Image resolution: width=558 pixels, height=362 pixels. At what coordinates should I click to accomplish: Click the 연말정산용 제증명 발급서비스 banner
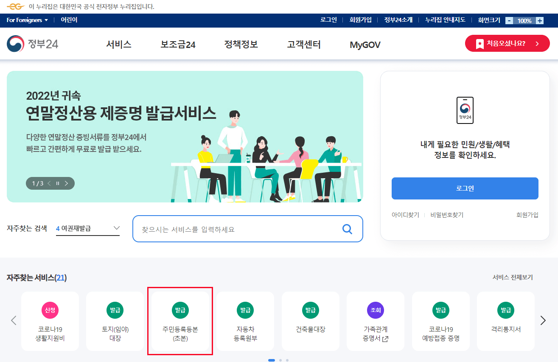click(185, 137)
